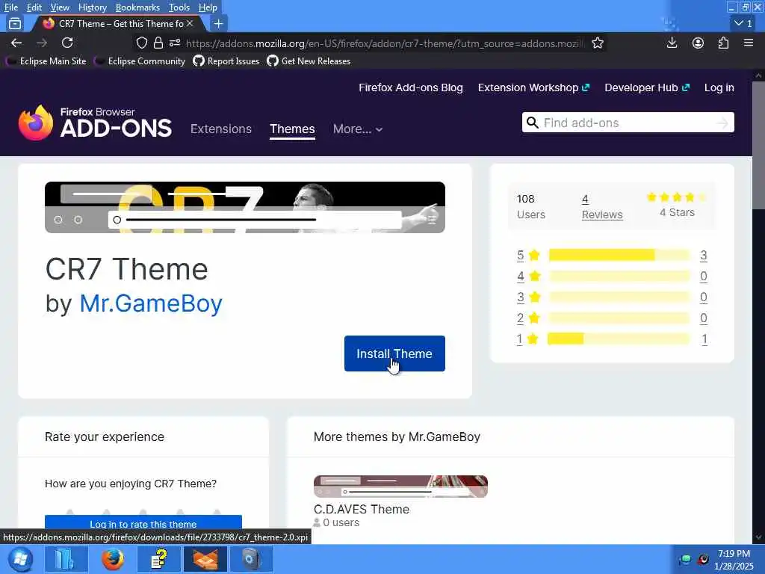Open the site permissions icon in address bar
Screen dimensions: 765x574
tap(175, 43)
